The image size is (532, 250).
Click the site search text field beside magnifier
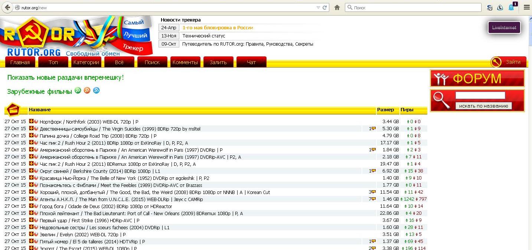[x=480, y=96]
